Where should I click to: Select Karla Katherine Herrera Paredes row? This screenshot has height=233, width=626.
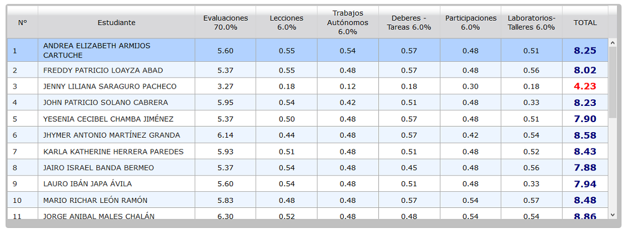(x=307, y=152)
